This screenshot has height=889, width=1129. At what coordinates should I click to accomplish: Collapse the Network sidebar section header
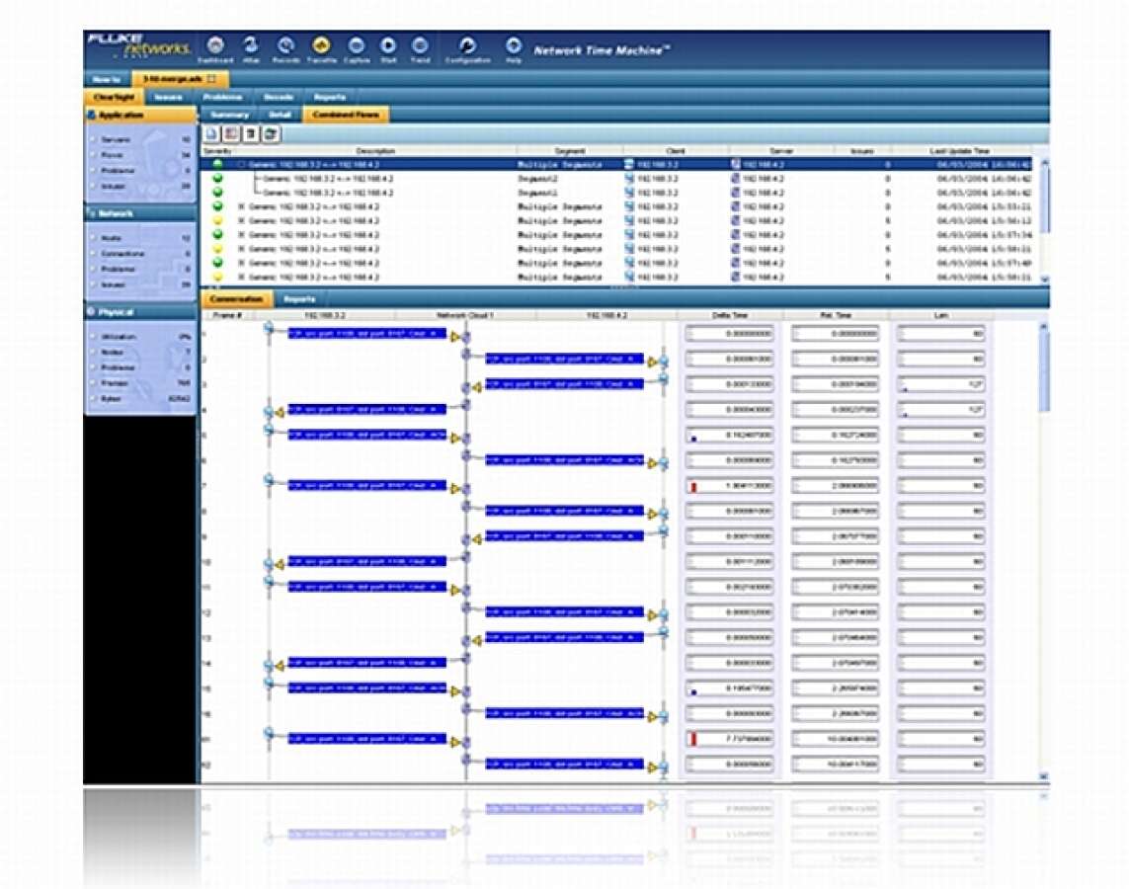point(140,213)
